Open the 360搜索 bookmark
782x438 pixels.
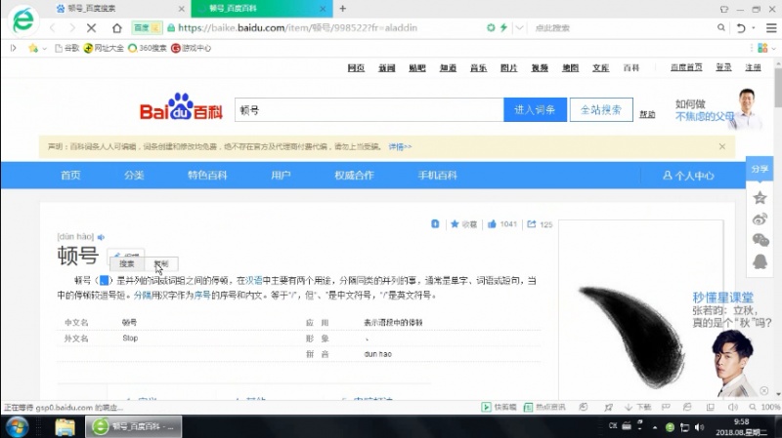pos(148,48)
